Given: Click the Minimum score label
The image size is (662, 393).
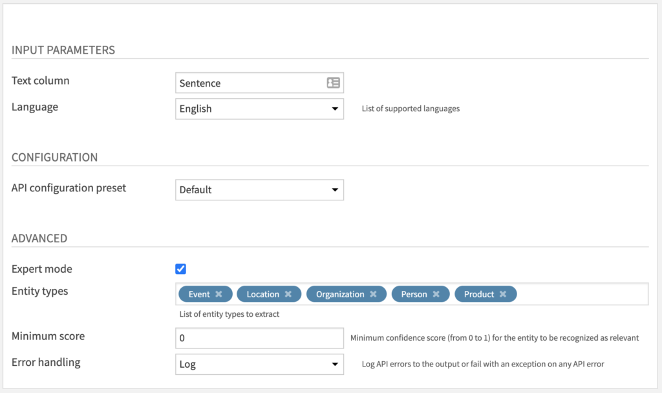Looking at the screenshot, I should 48,336.
